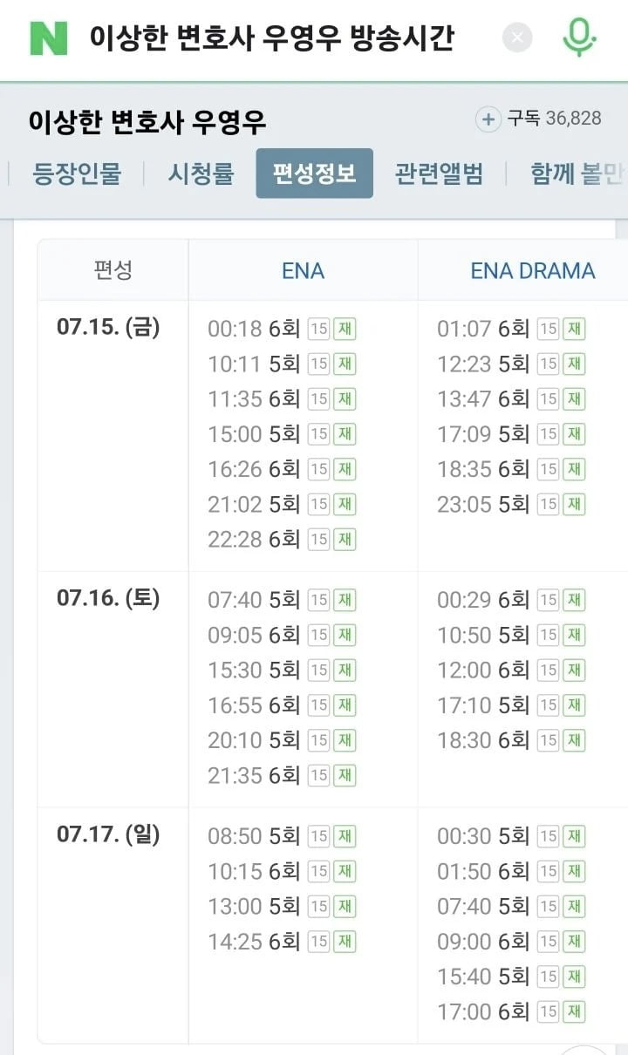Tap the green Naver N logo
Viewport: 628px width, 1055px height.
coord(49,38)
